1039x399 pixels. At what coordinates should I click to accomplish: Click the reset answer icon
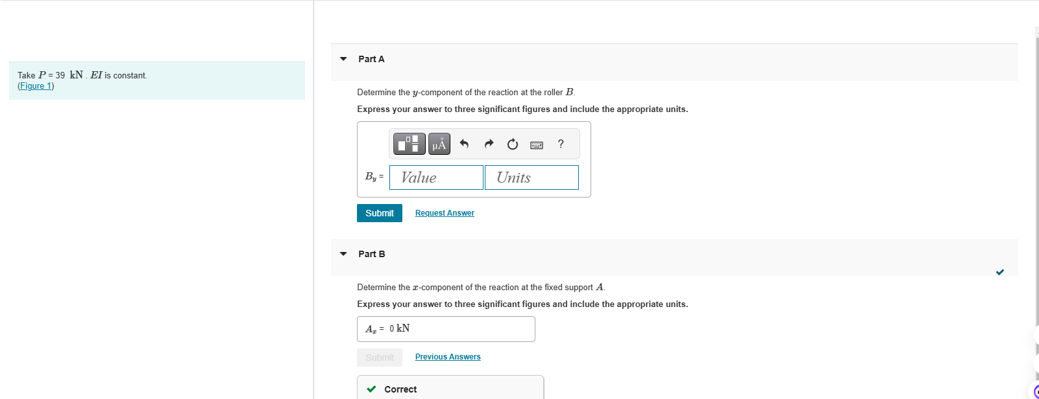click(x=513, y=144)
